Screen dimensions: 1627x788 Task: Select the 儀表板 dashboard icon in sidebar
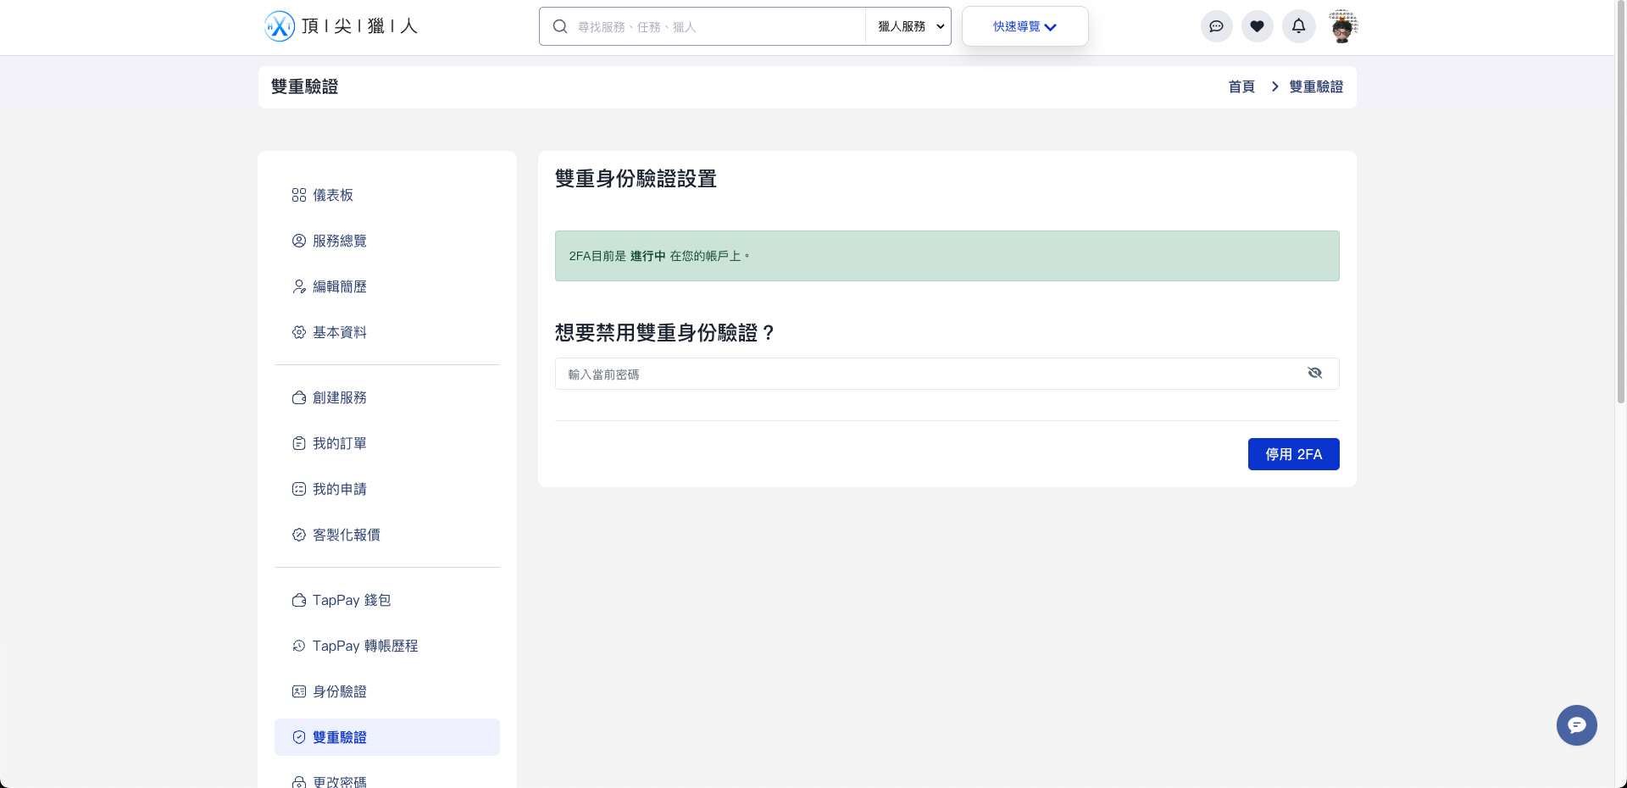(x=297, y=195)
